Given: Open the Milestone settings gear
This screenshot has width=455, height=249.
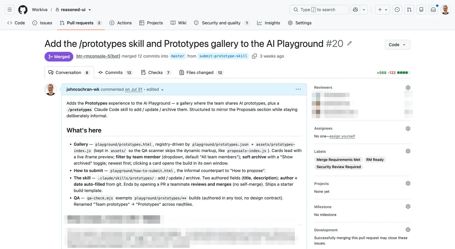Looking at the screenshot, I should (408, 207).
